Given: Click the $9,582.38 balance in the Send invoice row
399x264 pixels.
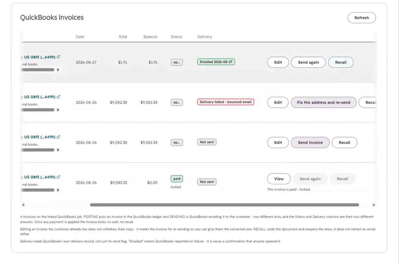Looking at the screenshot, I should click(x=149, y=143).
